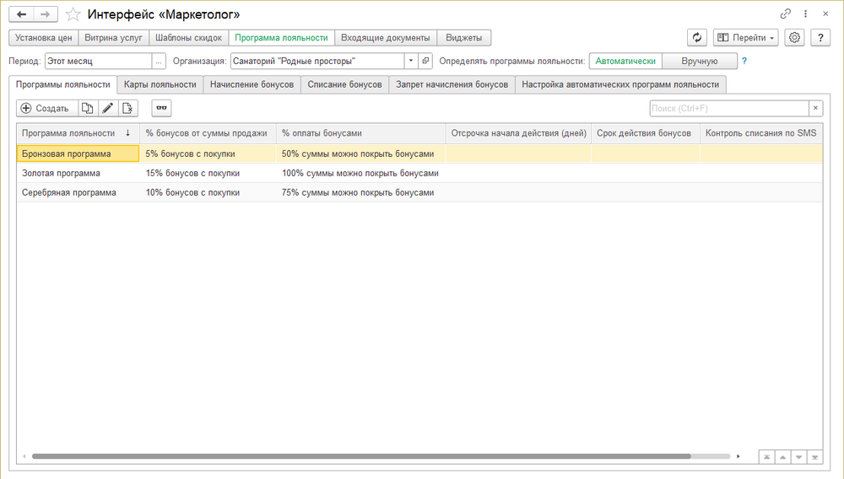Switch to the Карты лояльности tab
The image size is (844, 479).
(160, 84)
